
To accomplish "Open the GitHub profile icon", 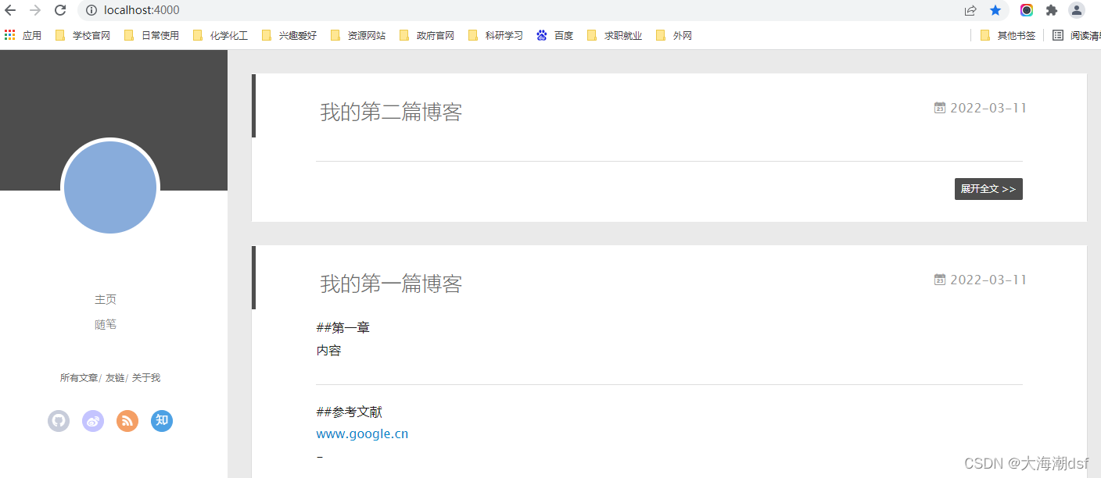I will pyautogui.click(x=59, y=421).
